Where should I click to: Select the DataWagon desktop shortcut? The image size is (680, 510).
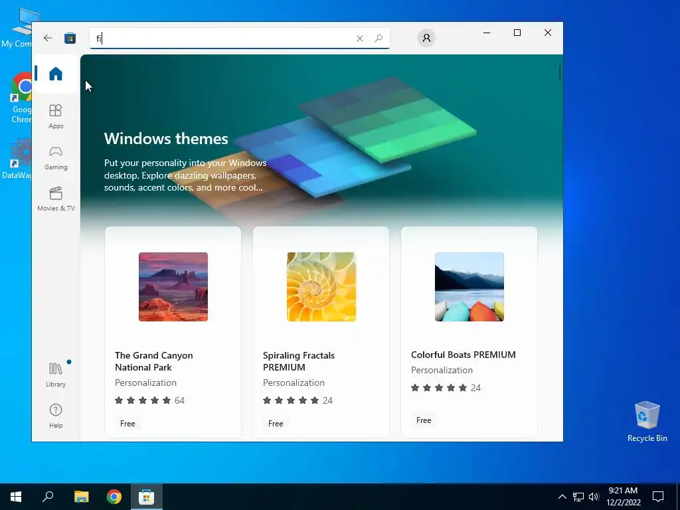pos(17,159)
